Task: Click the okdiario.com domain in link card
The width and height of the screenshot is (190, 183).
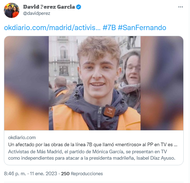Action: point(22,138)
